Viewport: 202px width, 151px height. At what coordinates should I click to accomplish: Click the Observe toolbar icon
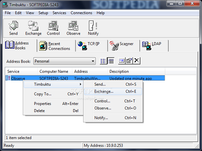pos(73,28)
